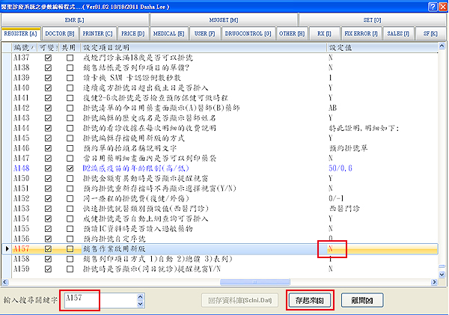Click the search keyword field containing A157

point(97,299)
